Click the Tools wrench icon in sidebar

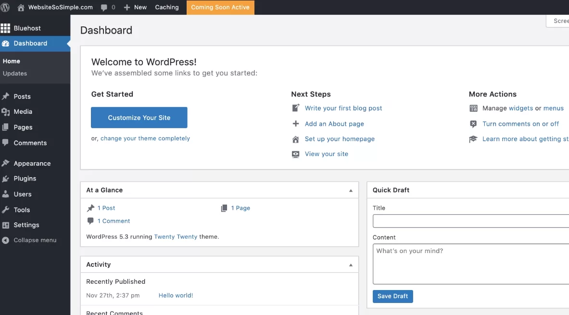(x=5, y=210)
